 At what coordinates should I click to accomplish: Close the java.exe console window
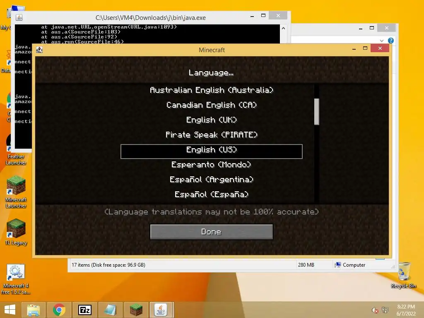[x=278, y=16]
